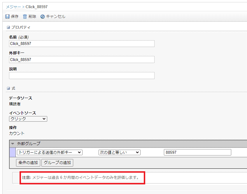Screen dimensions: 247x194
Task: Open the イベントソース クリック dropdown
Action: point(28,119)
